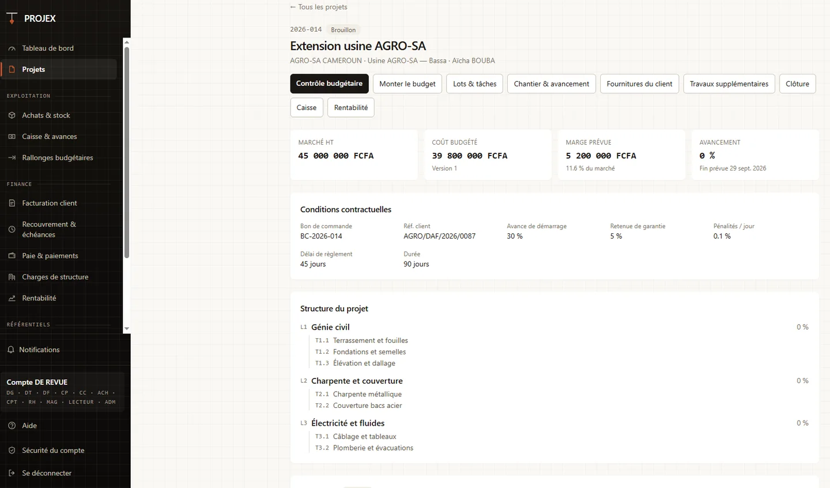Switch to Lots & tâches tab
Image resolution: width=830 pixels, height=488 pixels.
(x=475, y=84)
